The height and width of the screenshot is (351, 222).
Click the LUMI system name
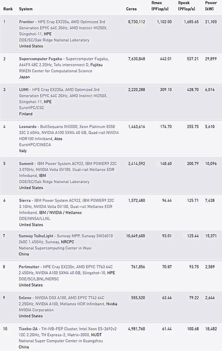(x=23, y=90)
